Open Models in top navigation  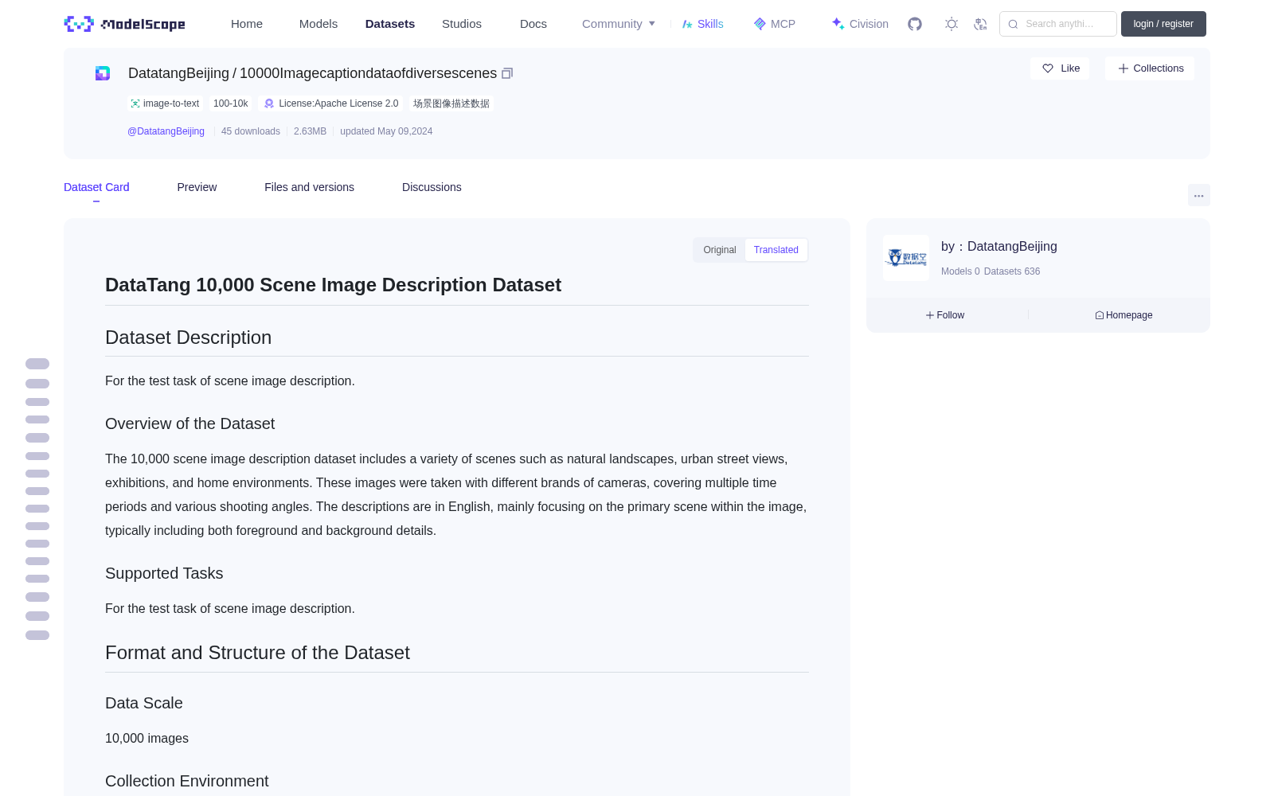pyautogui.click(x=318, y=24)
